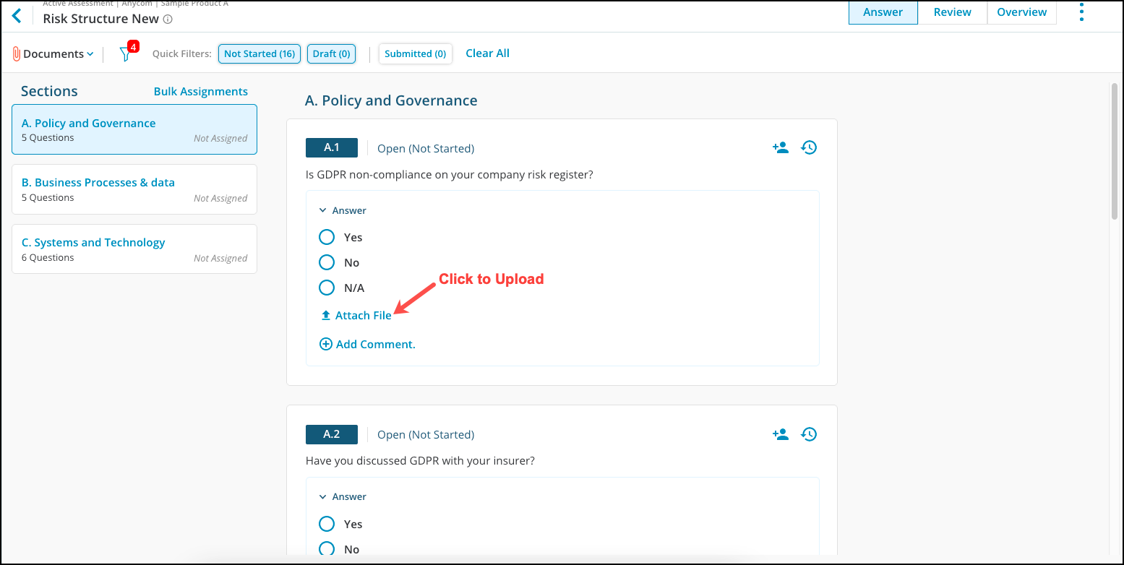Expand the Documents dropdown
This screenshot has height=565, width=1124.
tap(59, 53)
